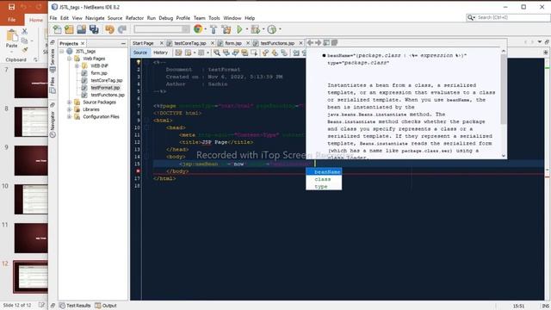Click the Save All toolbar icon
Viewport: 551px width, 310px height.
click(x=94, y=29)
